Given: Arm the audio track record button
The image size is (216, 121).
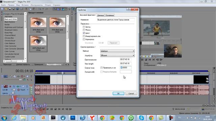Looking at the screenshot, I should 10,86.
